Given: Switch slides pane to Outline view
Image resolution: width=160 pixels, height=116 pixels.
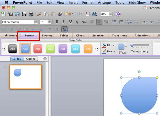Looking at the screenshot, I should 31,59.
